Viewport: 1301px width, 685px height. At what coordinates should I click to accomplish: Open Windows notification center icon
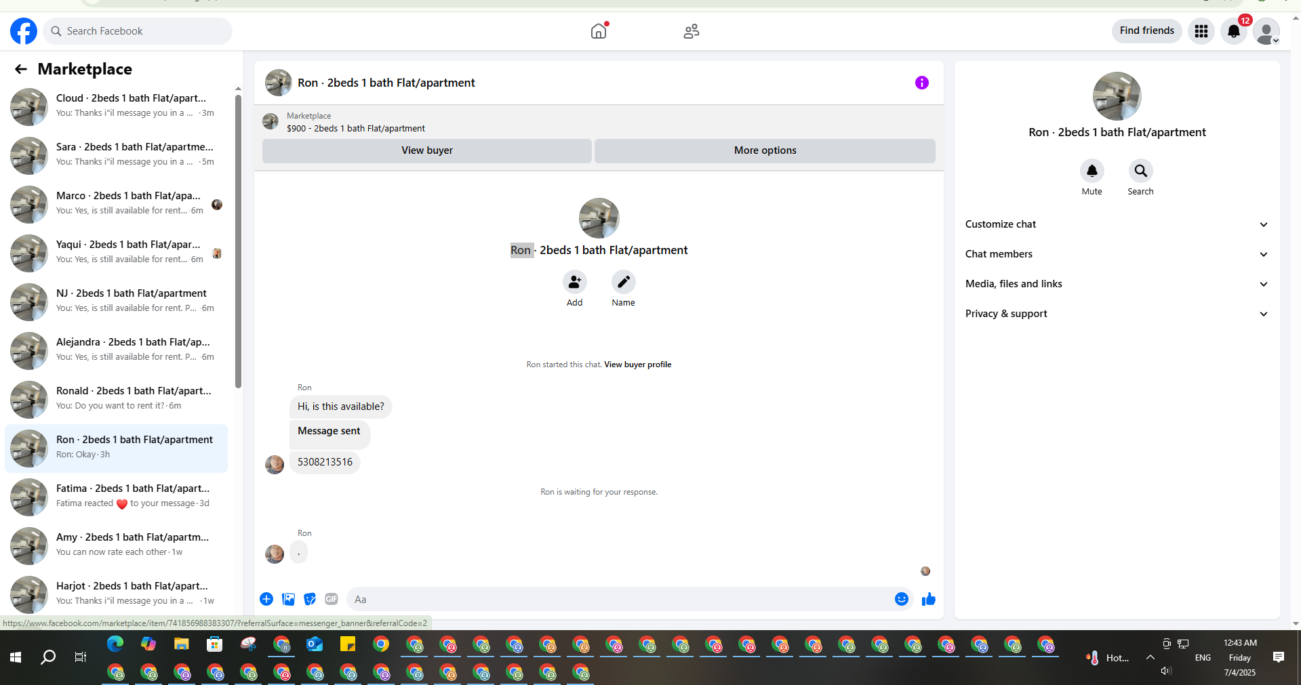(1279, 657)
